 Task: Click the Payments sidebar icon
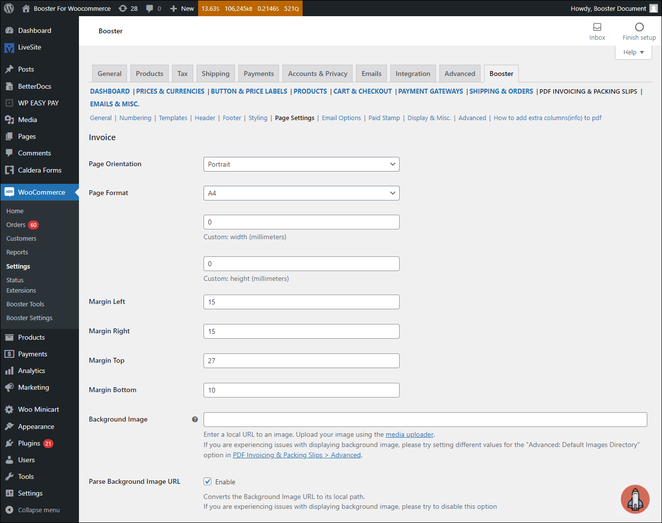[9, 354]
